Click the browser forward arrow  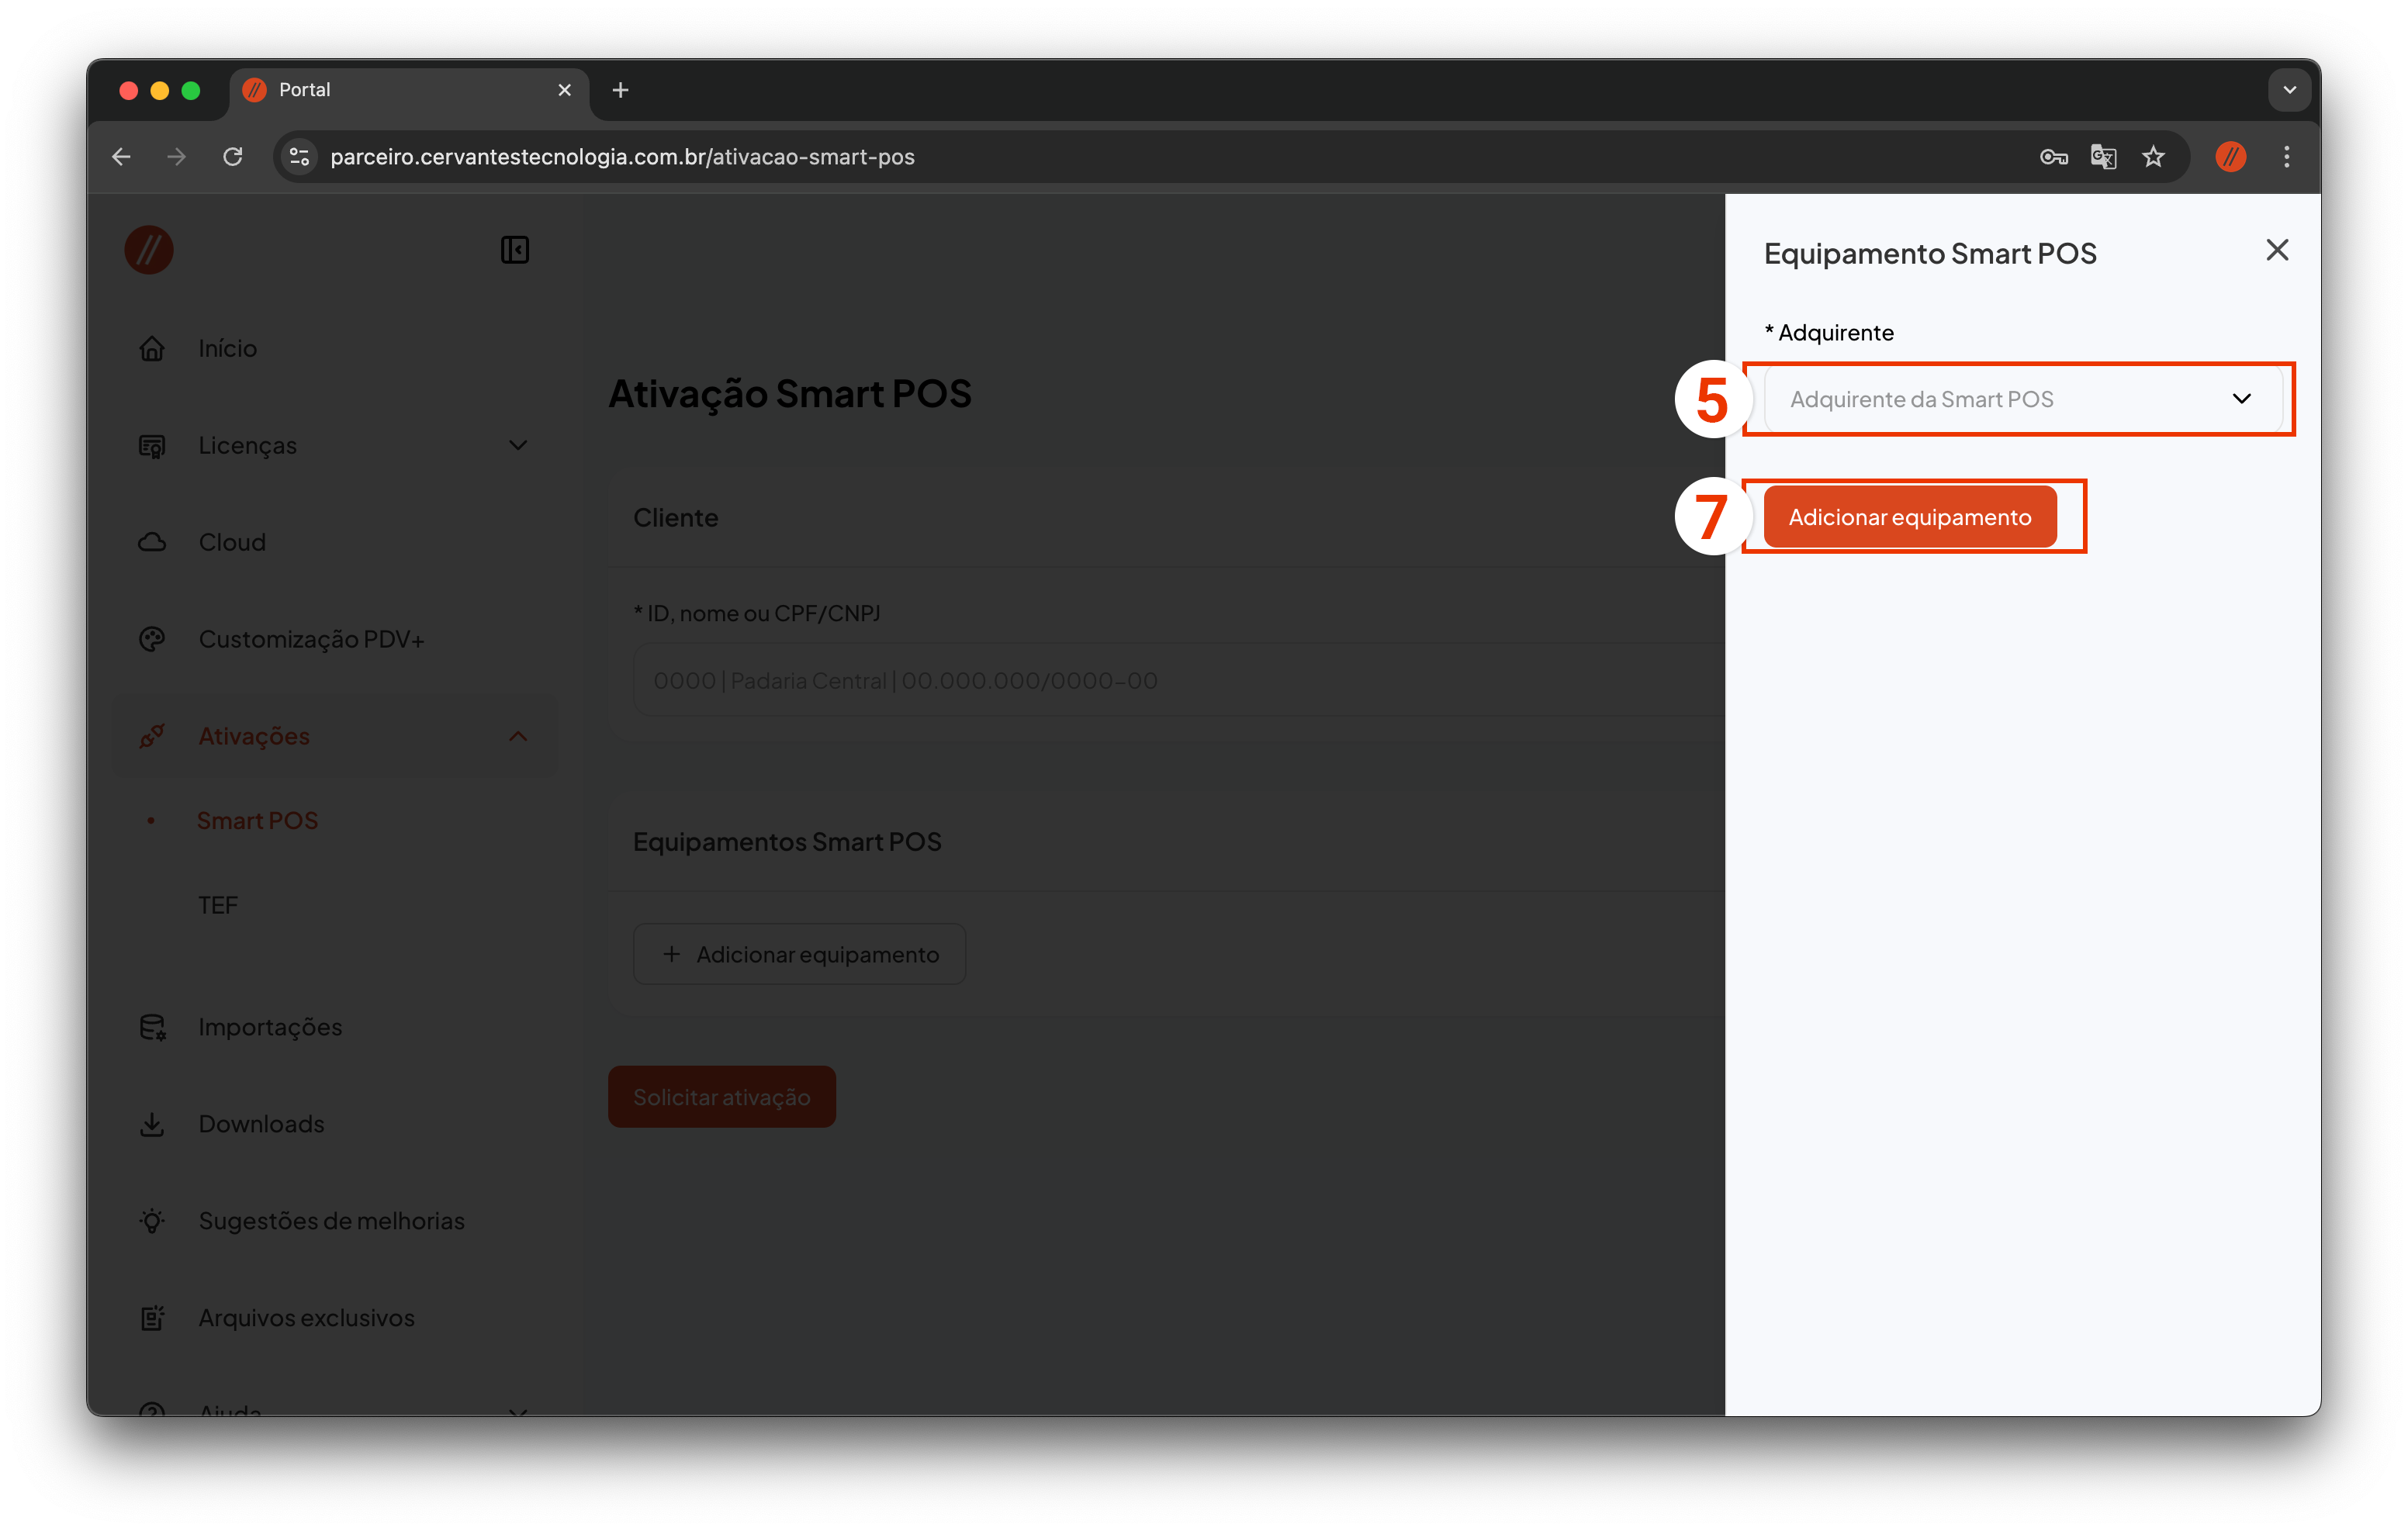click(177, 157)
